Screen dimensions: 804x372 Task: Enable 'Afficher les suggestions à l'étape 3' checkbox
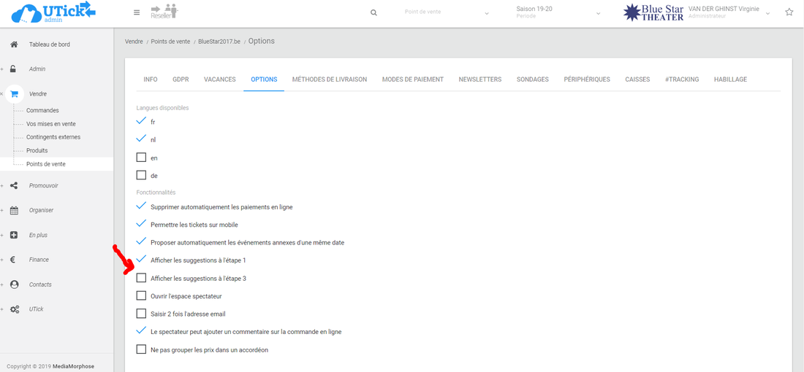pyautogui.click(x=141, y=278)
